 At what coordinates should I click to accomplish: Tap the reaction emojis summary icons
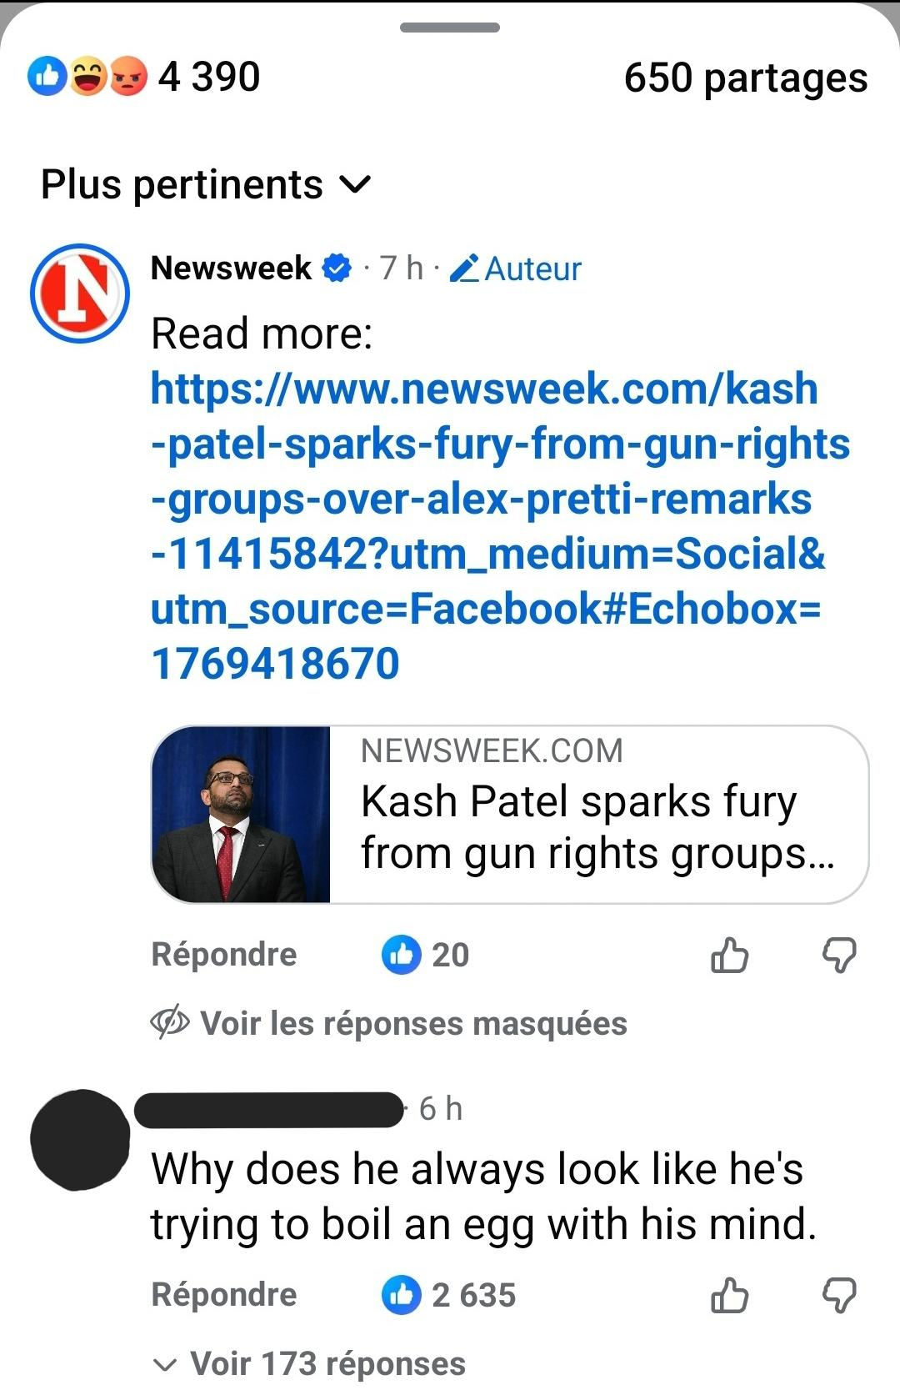pos(87,78)
